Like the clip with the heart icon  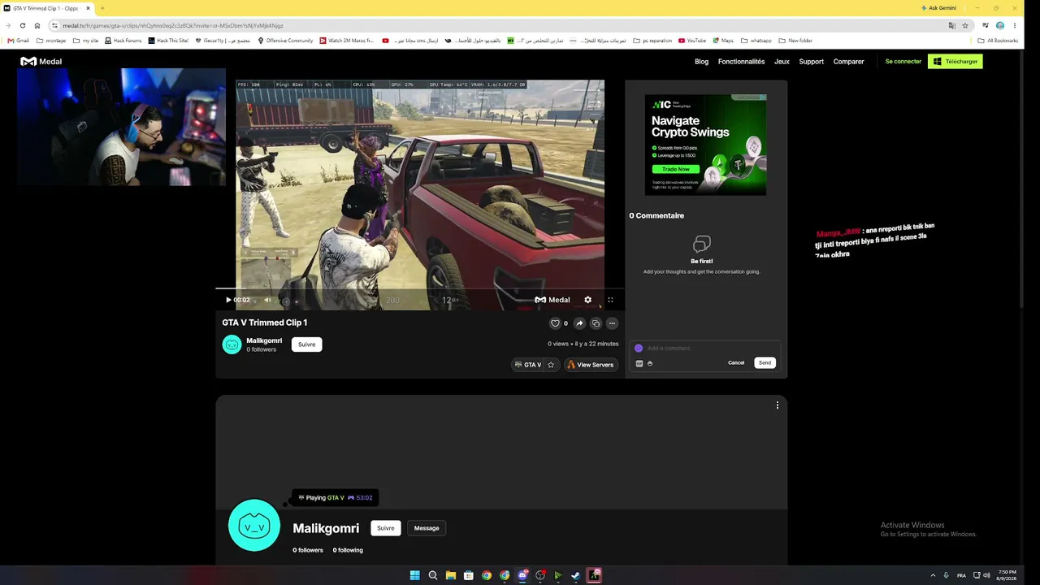[x=556, y=323]
